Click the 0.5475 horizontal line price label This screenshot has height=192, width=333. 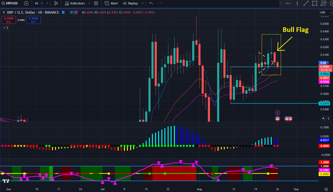pos(324,103)
